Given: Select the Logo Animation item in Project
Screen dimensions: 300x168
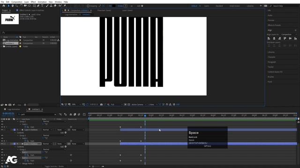Looking at the screenshot, I should point(12,40).
